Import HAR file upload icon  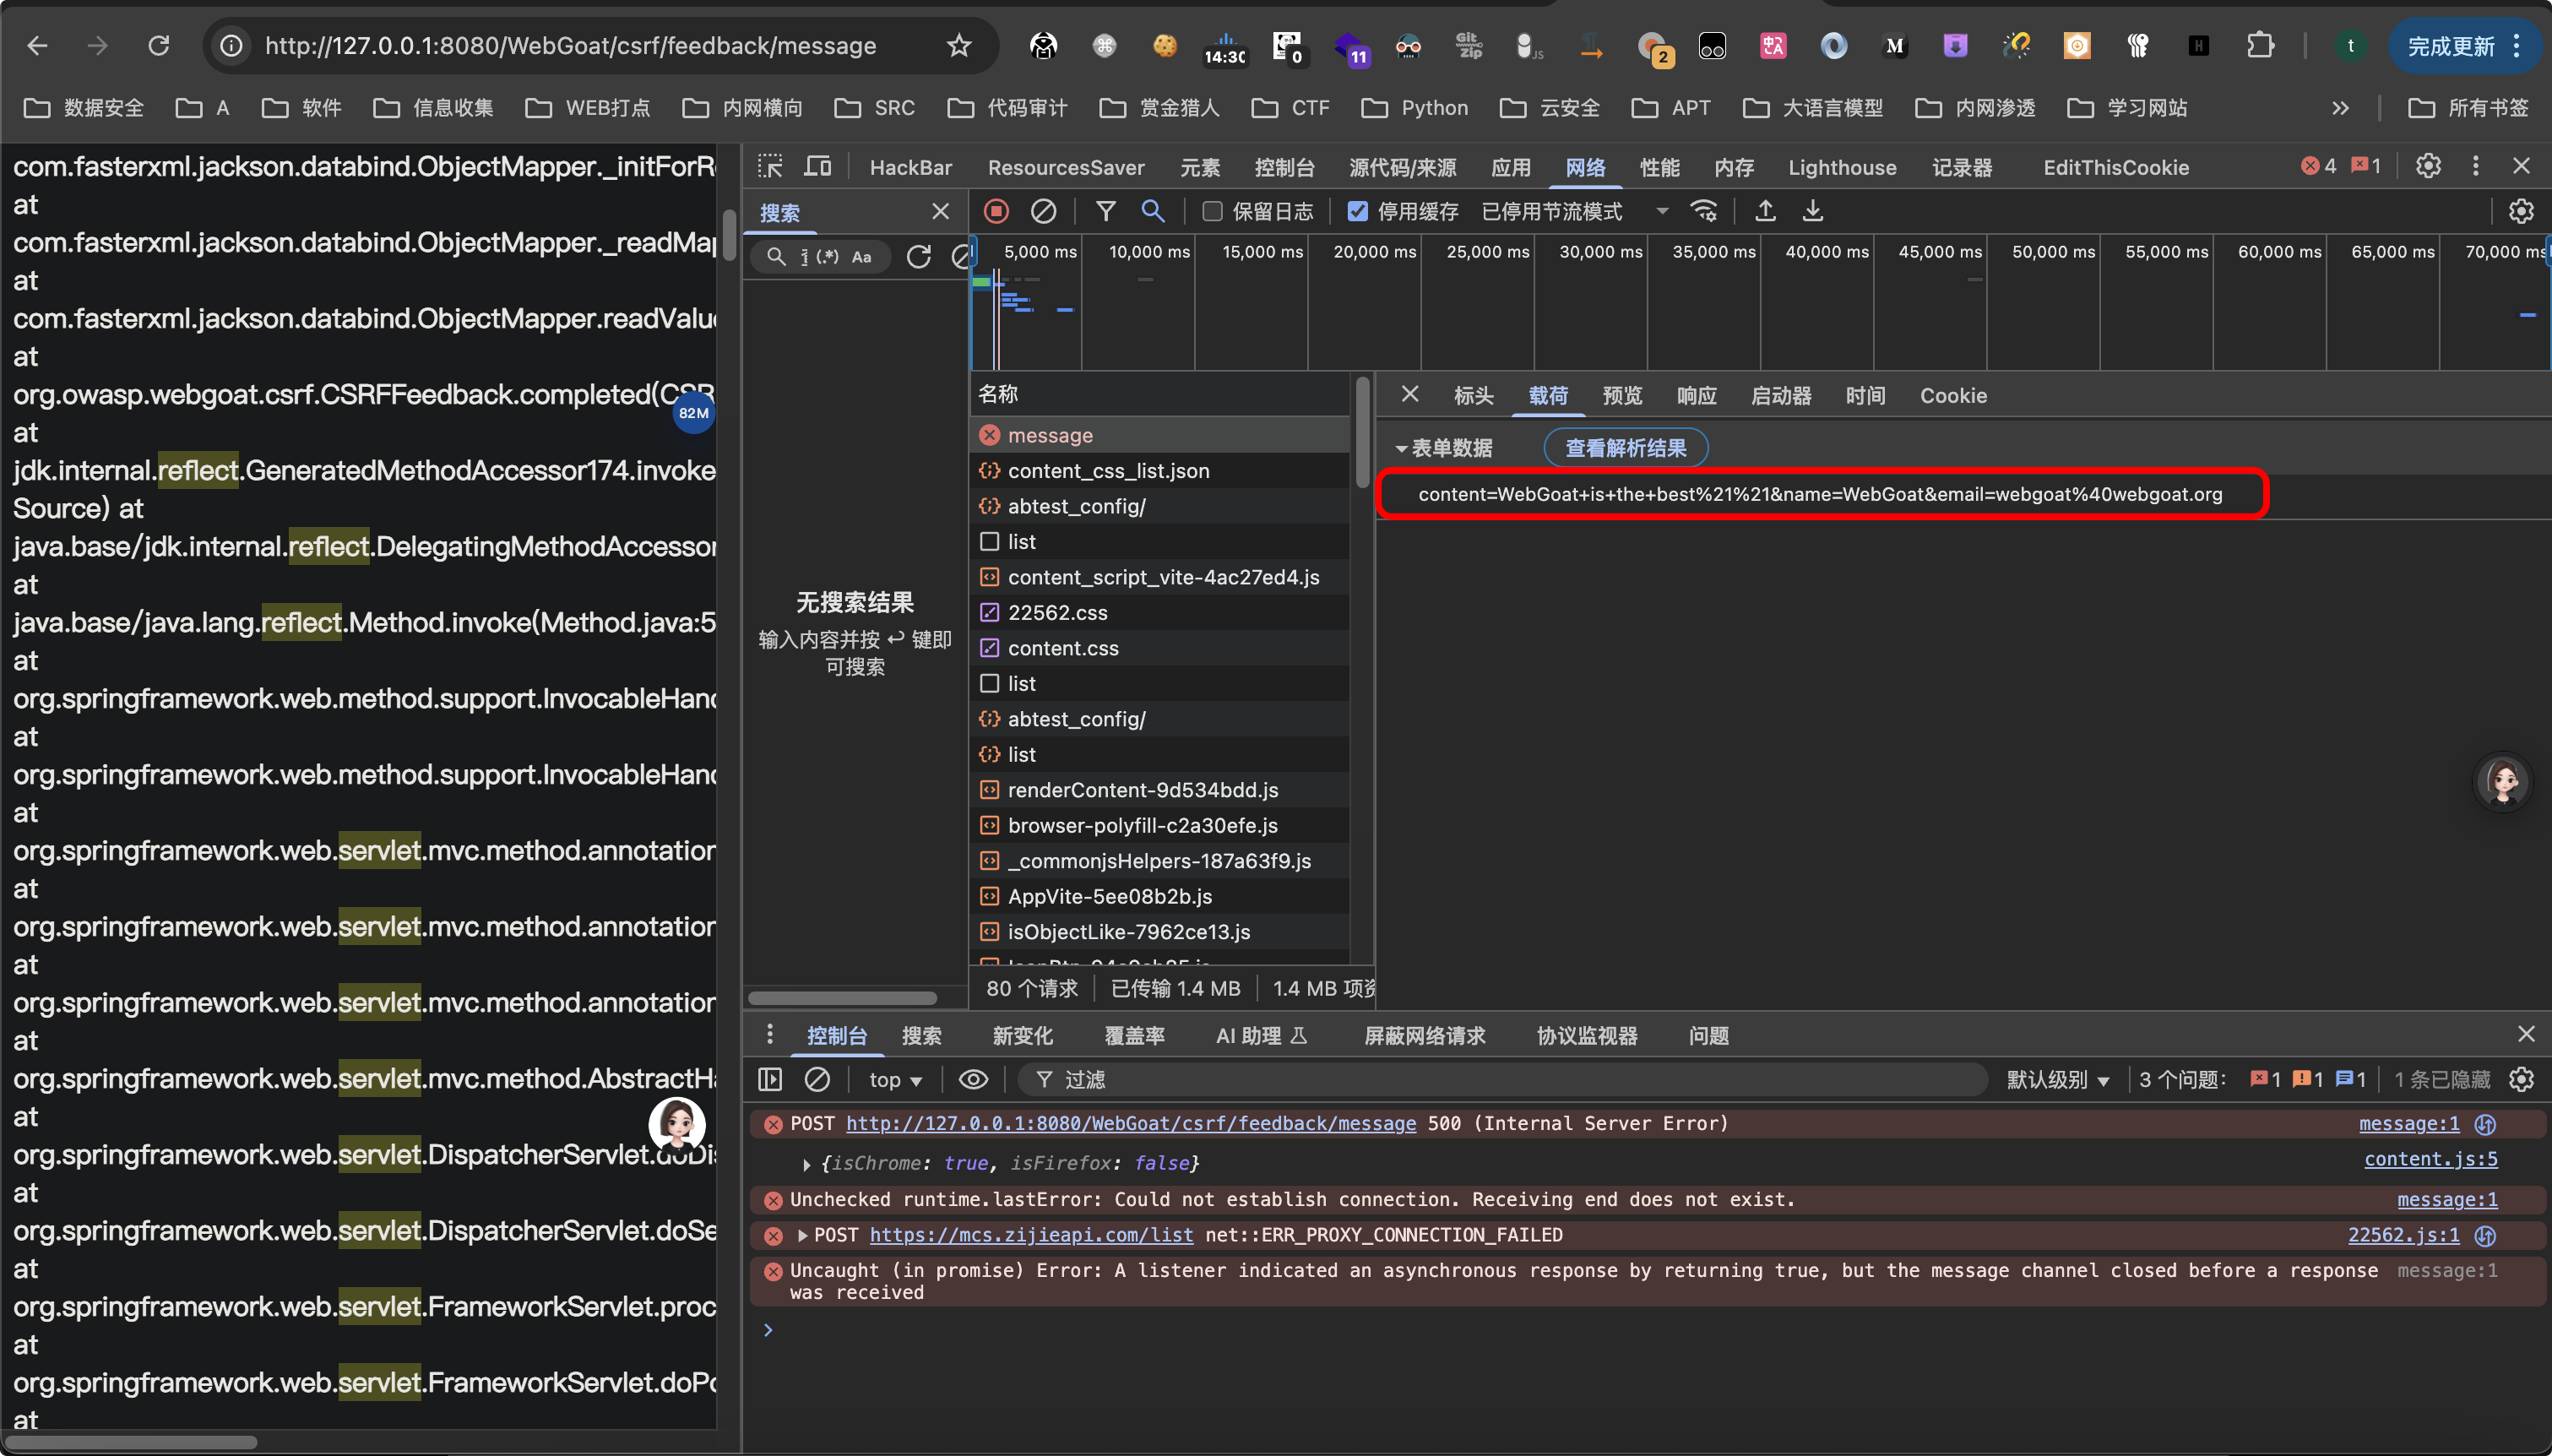pos(1765,211)
